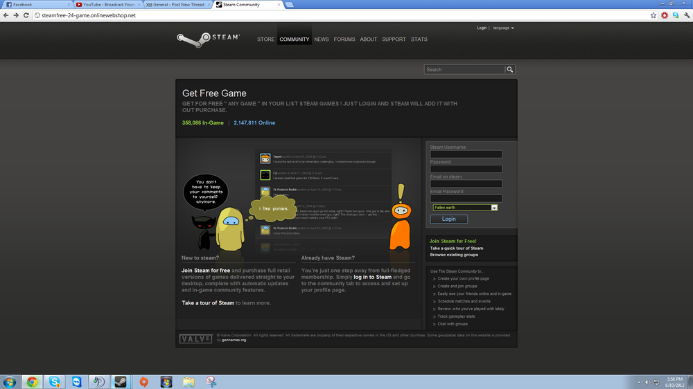Click the 2,147,811 Online count
Viewport: 693px width, 389px height.
[254, 123]
